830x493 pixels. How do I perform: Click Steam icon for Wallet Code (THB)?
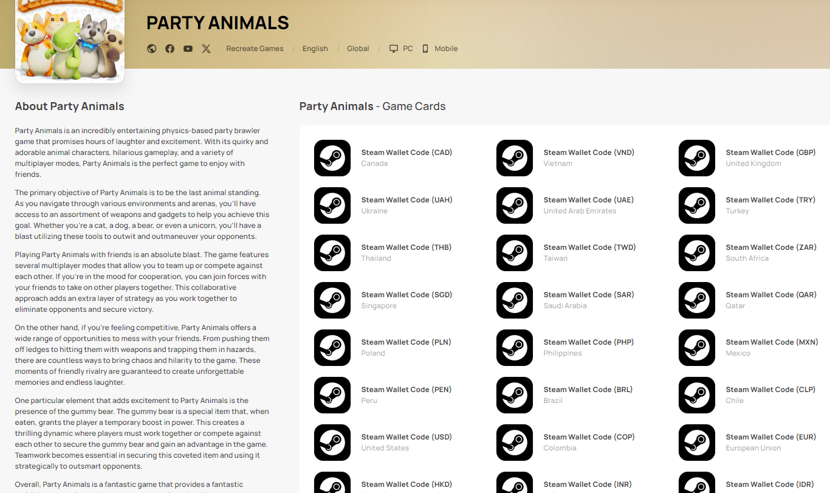tap(332, 253)
